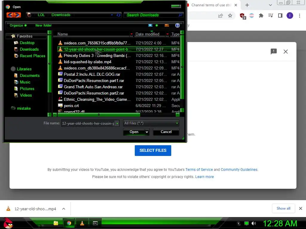The width and height of the screenshot is (306, 229).
Task: Show all downloads in Chrome
Action: point(283,208)
